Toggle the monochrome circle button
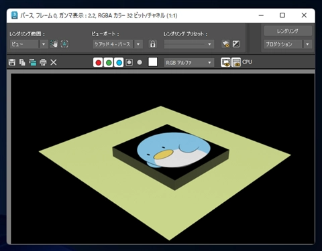The image size is (322, 251). 140,62
